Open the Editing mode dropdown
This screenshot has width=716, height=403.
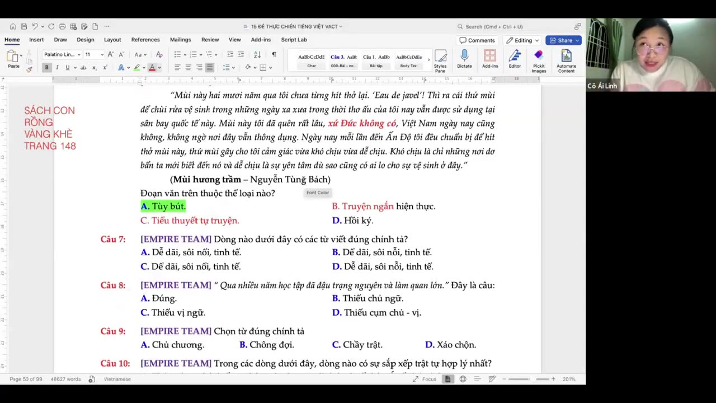tap(522, 40)
